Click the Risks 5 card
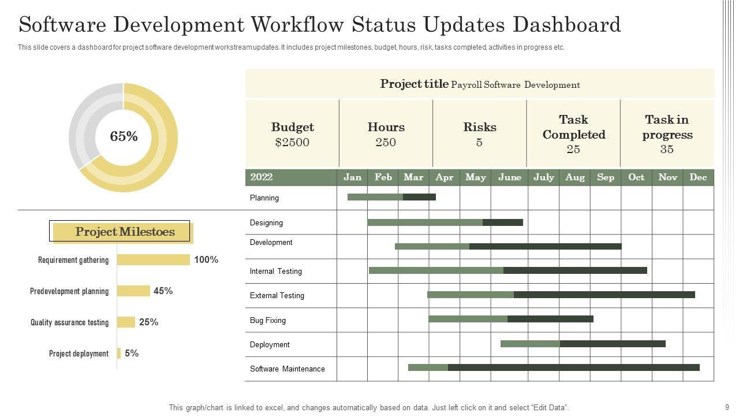Viewport: 739px width, 416px height. (x=479, y=134)
